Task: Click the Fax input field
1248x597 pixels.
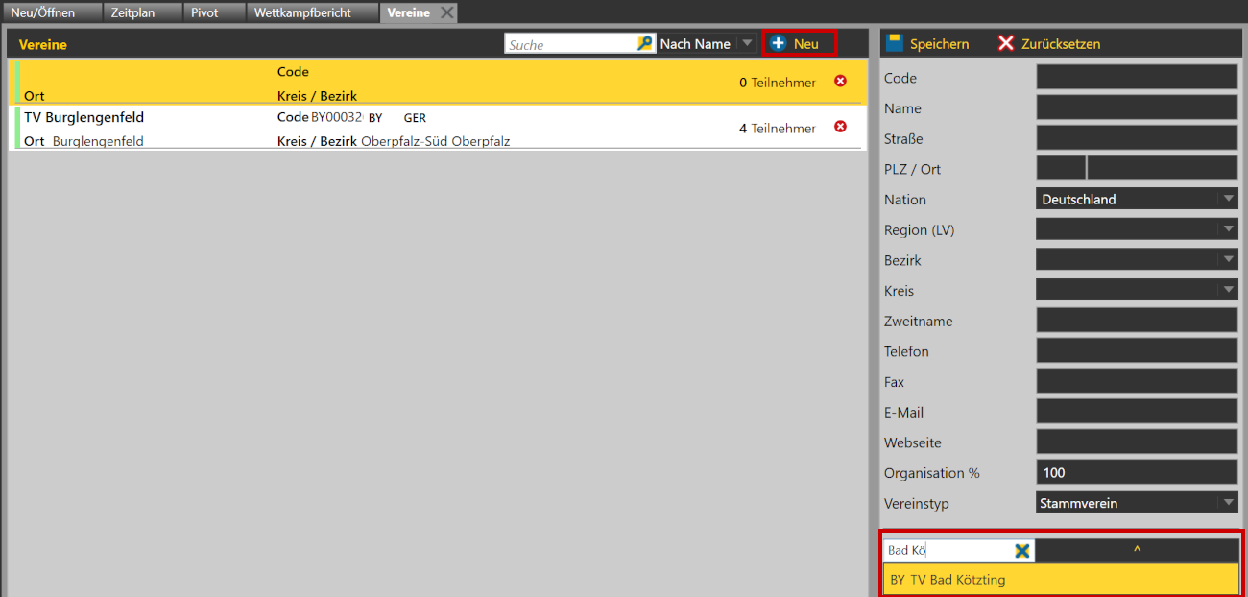Action: tap(1138, 381)
